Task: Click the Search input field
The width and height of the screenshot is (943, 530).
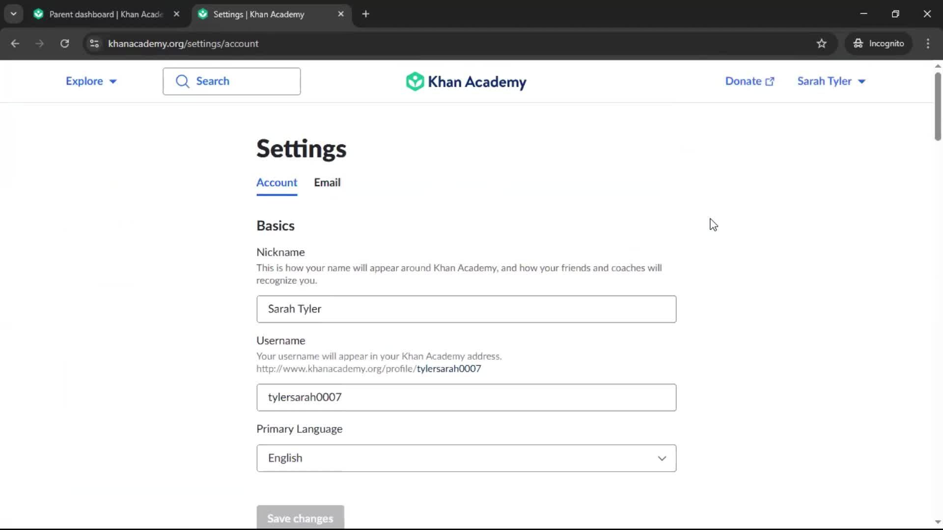Action: (232, 81)
